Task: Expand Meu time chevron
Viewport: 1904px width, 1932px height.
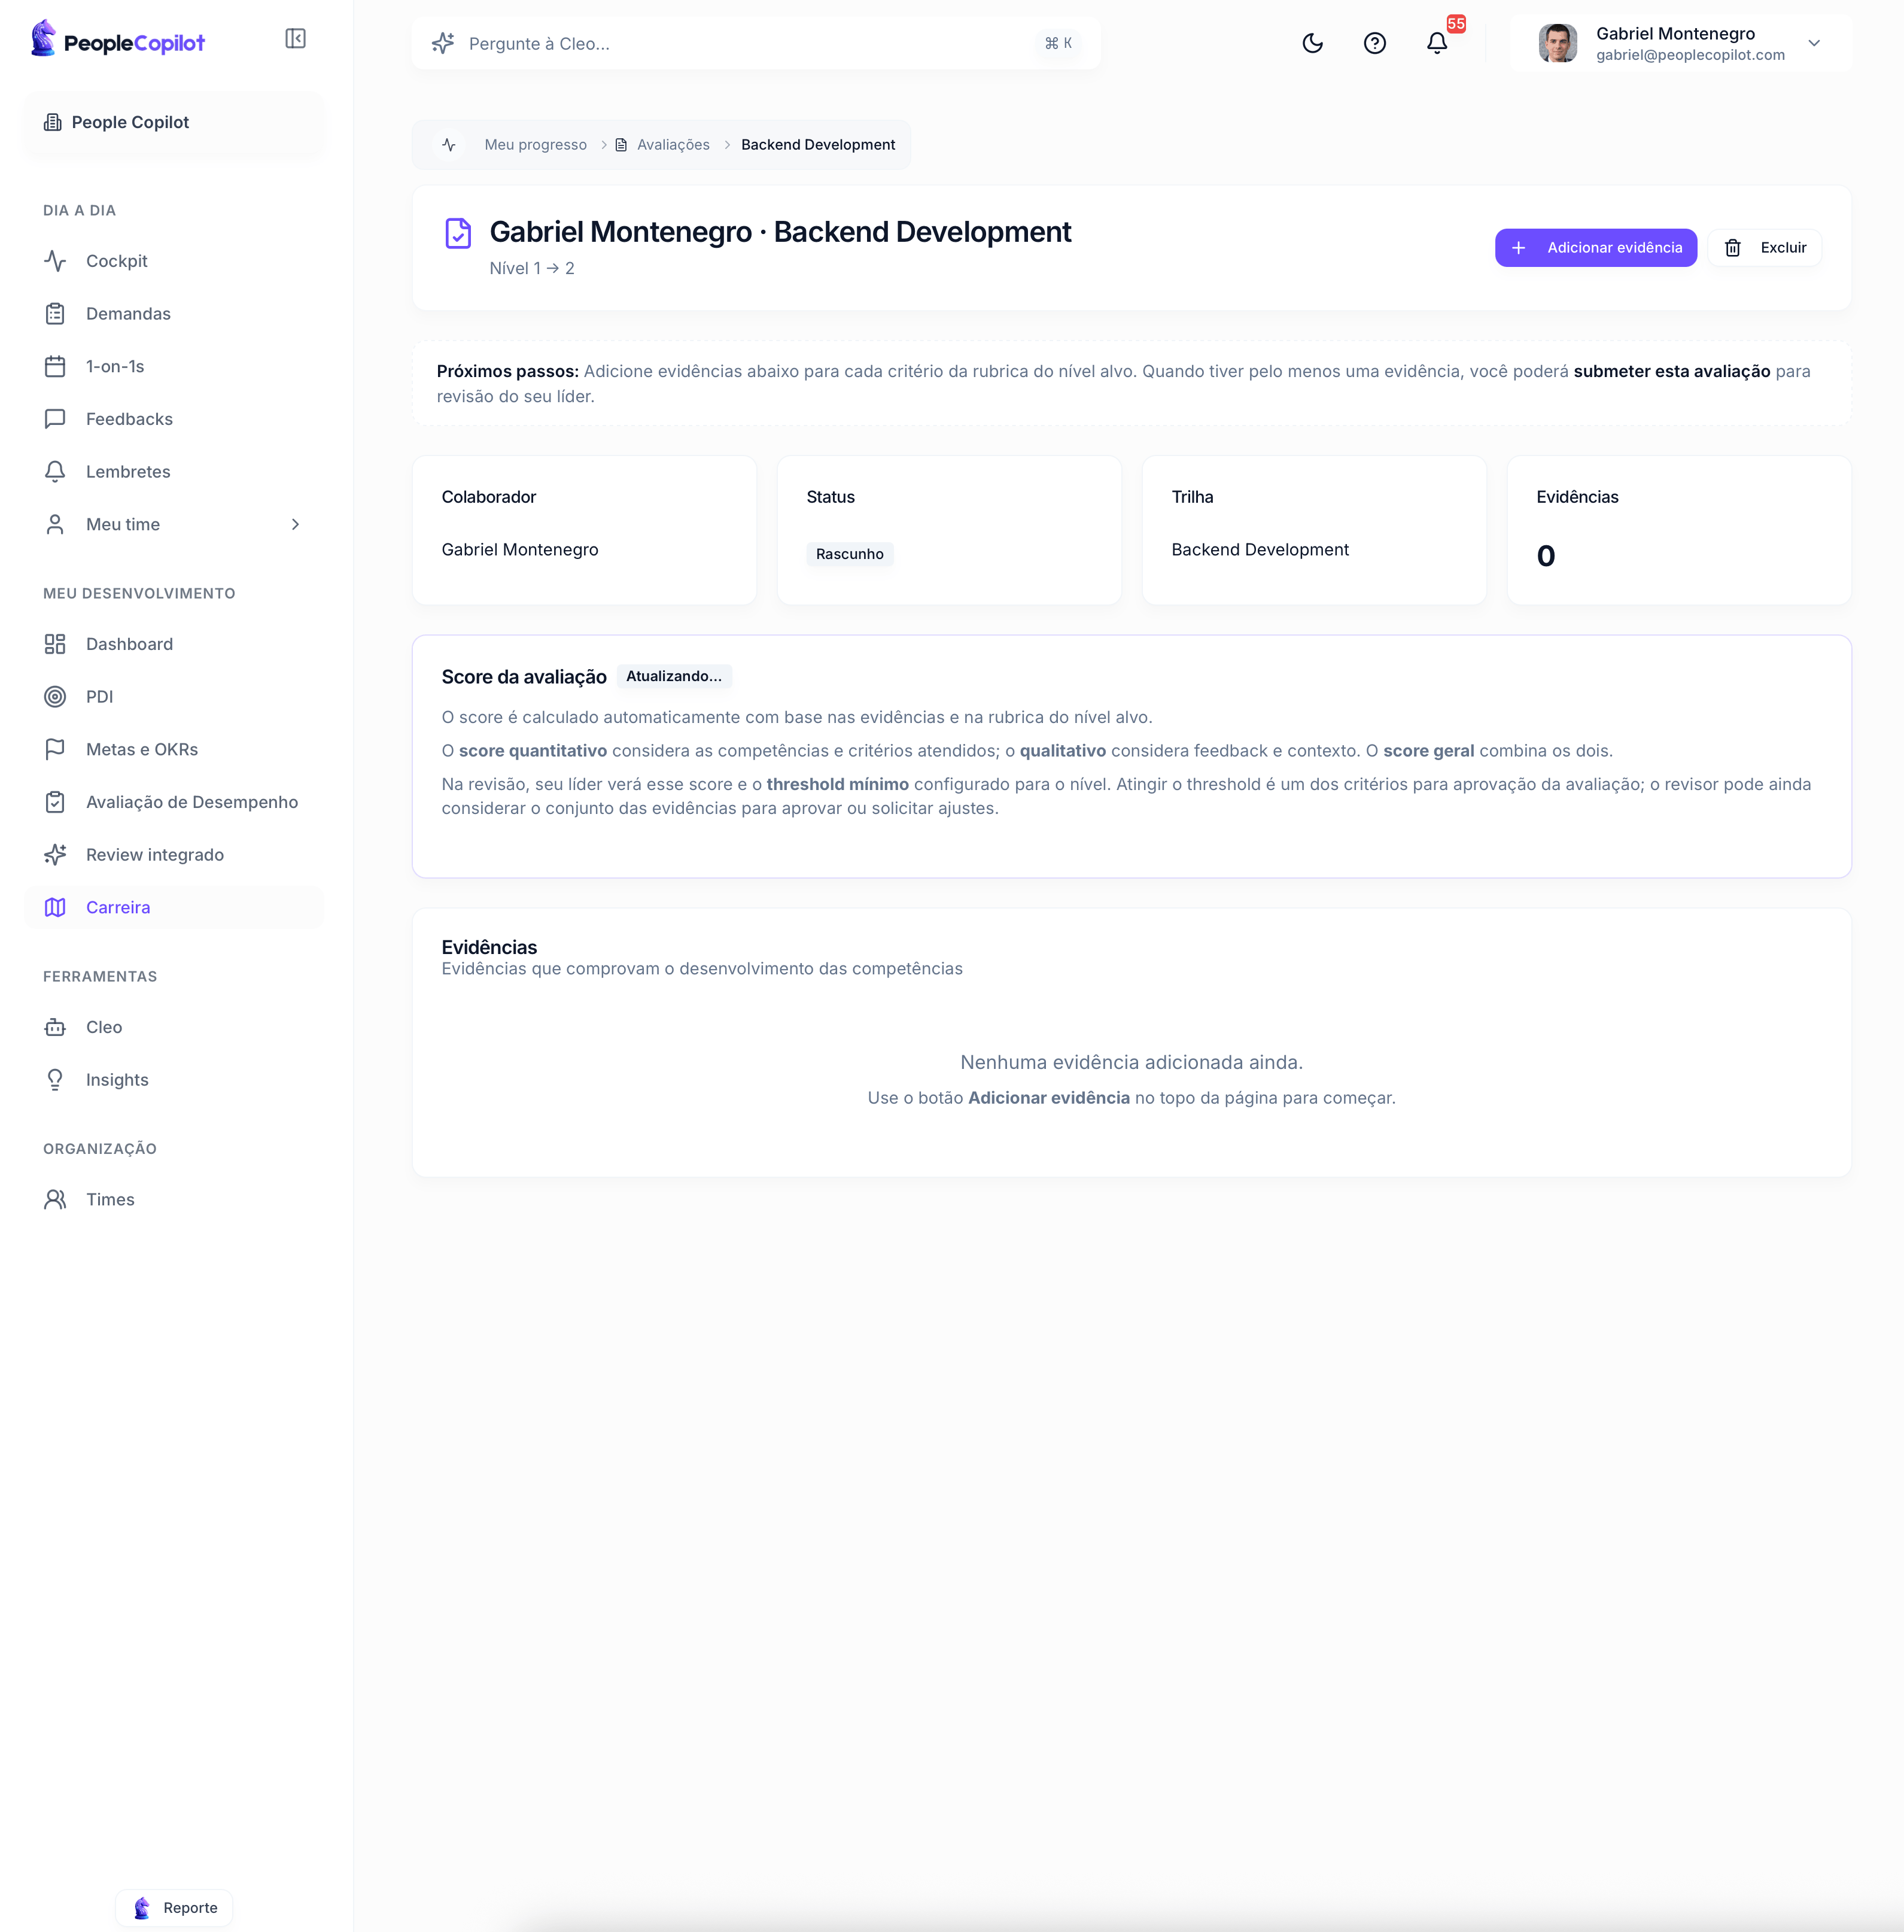Action: coord(295,524)
